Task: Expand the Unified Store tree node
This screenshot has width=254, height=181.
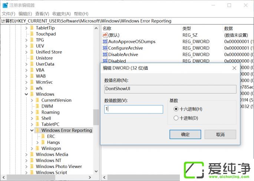Action: [x=26, y=52]
